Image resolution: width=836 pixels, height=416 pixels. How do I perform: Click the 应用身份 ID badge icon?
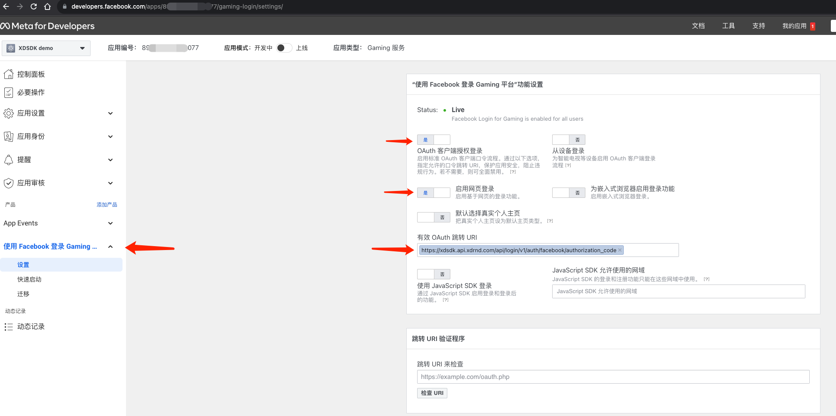point(9,136)
